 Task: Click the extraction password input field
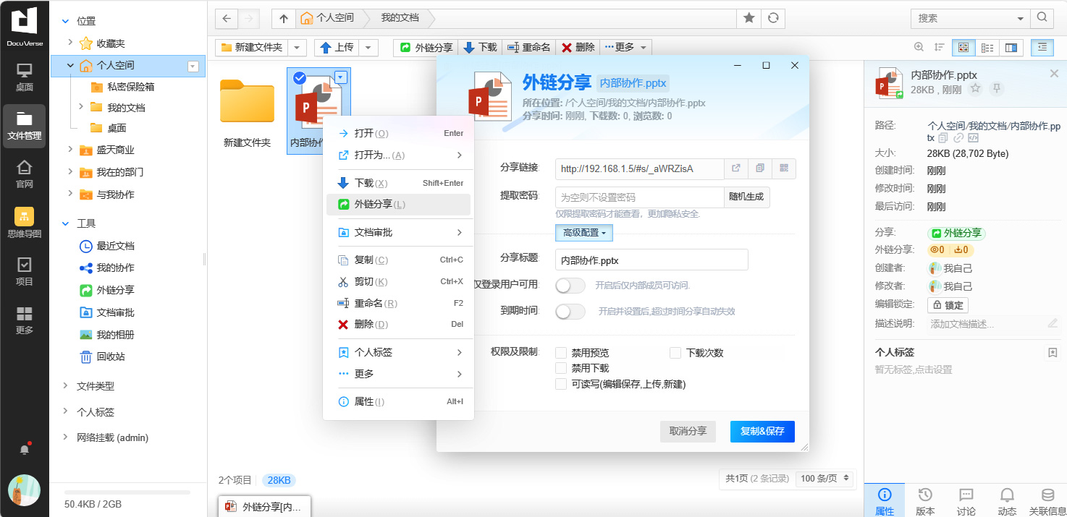639,197
